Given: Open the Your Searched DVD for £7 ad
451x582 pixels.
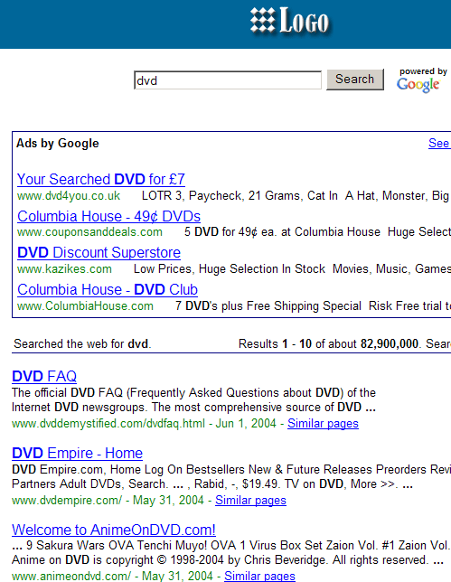Looking at the screenshot, I should 101,179.
